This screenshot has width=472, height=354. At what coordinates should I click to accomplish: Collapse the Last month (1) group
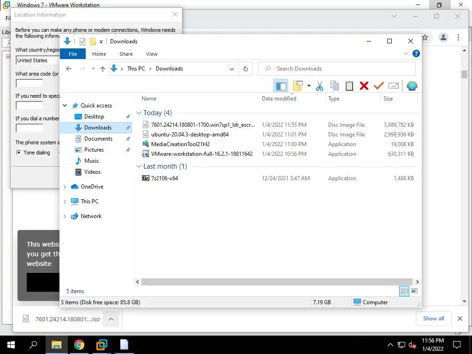tap(139, 166)
